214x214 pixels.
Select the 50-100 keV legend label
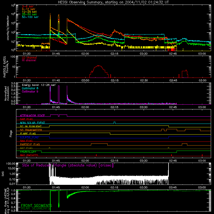(x=30, y=17)
